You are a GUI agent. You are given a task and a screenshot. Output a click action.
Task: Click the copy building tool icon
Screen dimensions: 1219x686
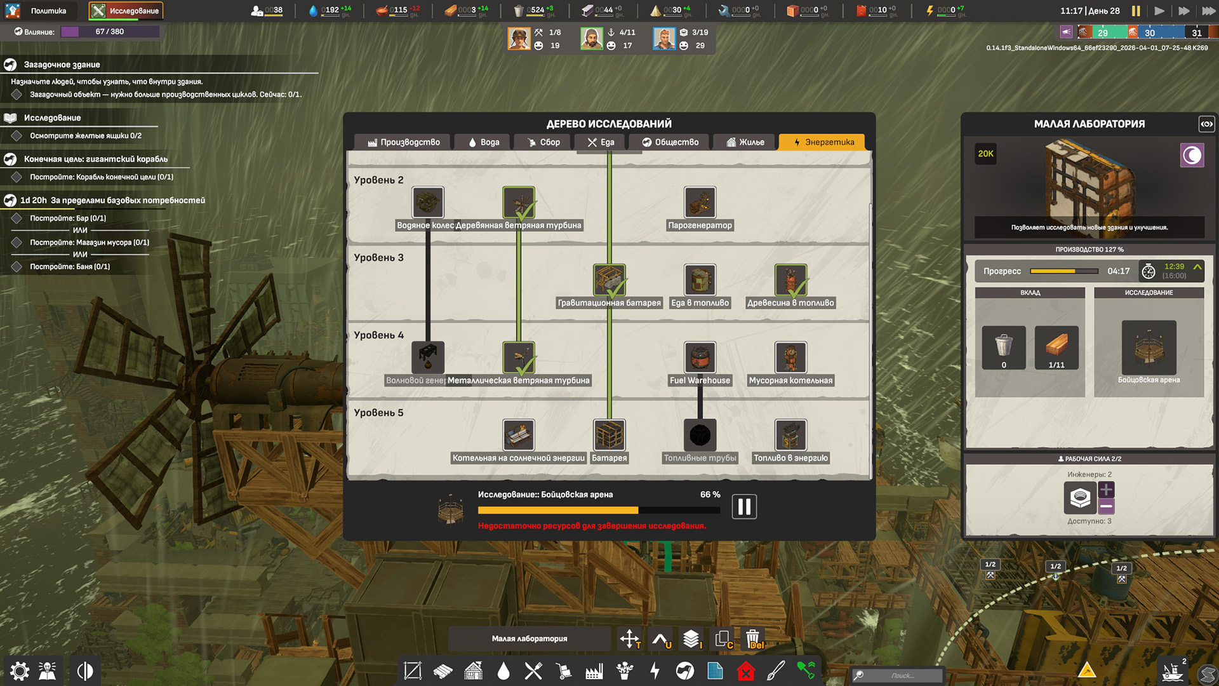[723, 638]
